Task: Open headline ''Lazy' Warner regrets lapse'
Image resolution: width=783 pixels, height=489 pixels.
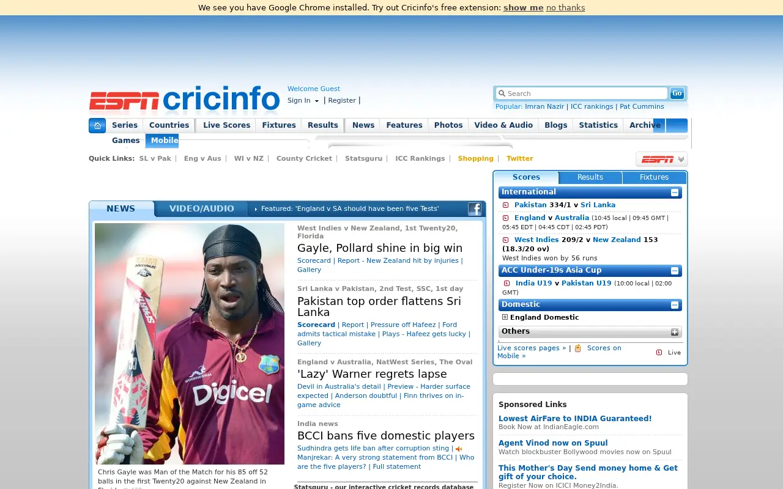Action: [372, 374]
